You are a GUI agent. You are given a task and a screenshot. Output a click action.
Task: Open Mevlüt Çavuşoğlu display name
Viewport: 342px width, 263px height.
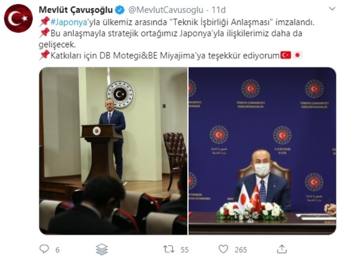point(76,10)
